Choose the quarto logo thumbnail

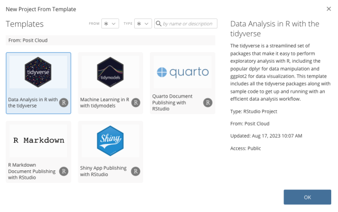click(183, 72)
